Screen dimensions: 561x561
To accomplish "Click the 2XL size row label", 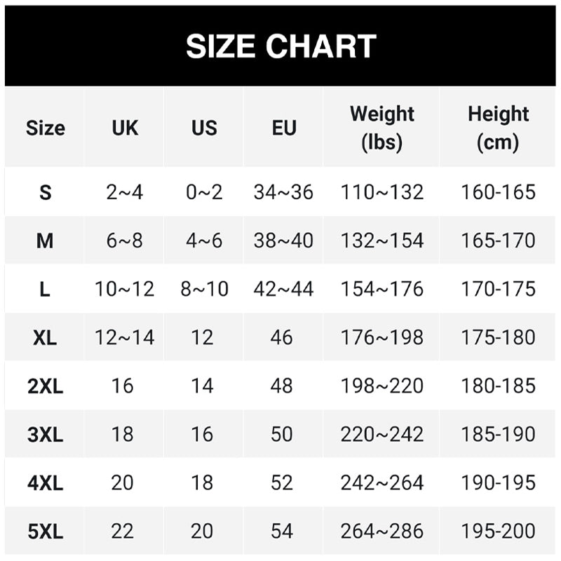I will [x=45, y=386].
